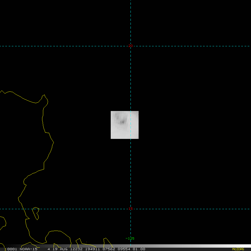Click the NOAA-15 satellite name in status bar
The height and width of the screenshot is (251, 251).
pos(28,249)
